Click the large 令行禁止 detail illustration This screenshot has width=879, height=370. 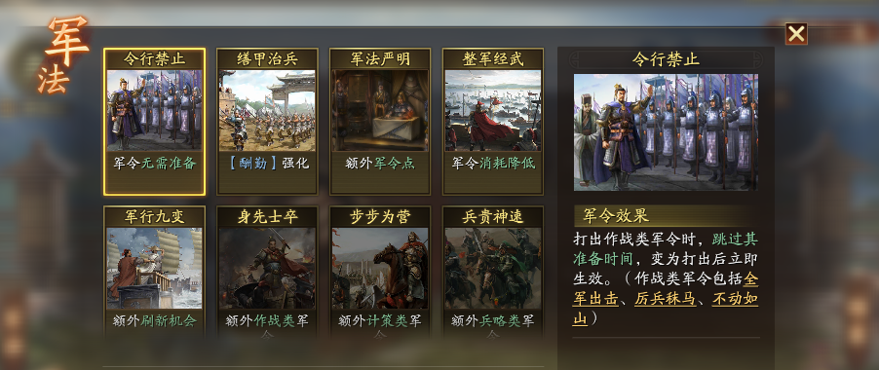click(x=666, y=132)
